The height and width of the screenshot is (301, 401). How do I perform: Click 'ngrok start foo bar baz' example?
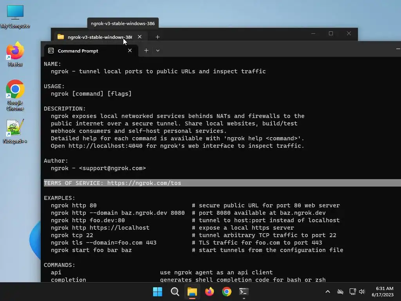coord(91,250)
